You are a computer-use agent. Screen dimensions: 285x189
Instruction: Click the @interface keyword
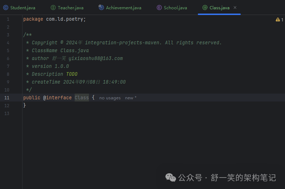point(57,98)
